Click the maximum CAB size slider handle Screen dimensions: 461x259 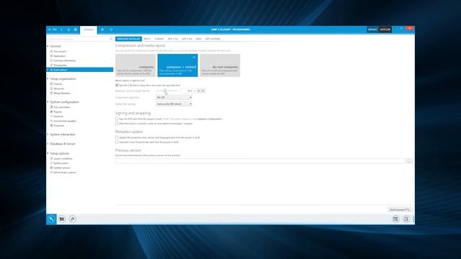(x=165, y=91)
